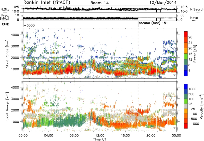This screenshot has width=204, height=141.
Task: Select the 'Beam 14' label
Action: [99, 3]
